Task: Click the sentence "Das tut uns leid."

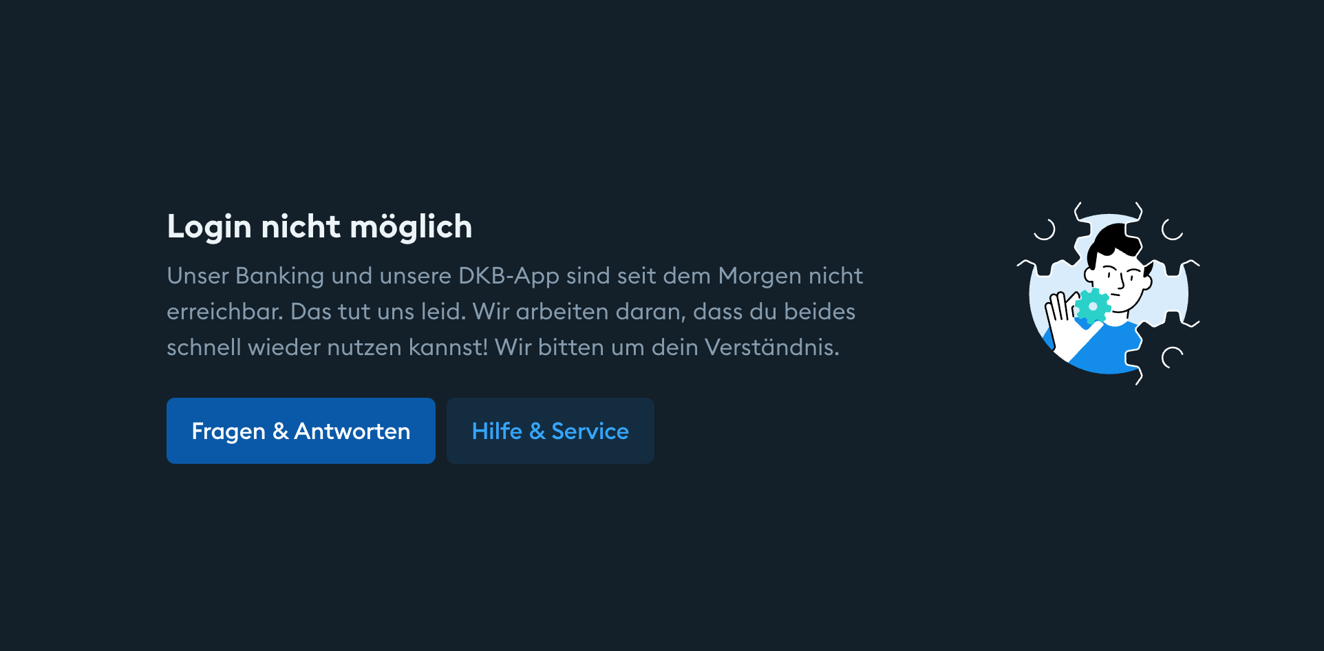Action: [x=378, y=311]
